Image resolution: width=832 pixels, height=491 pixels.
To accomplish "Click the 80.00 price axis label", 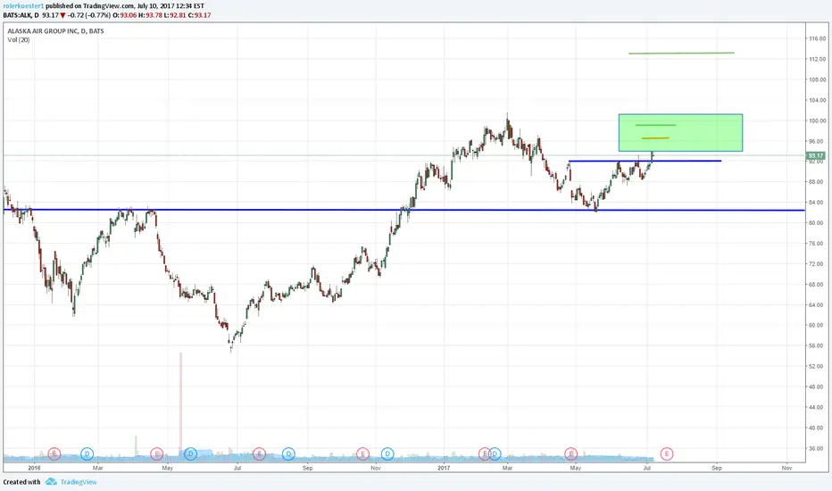I will point(817,223).
